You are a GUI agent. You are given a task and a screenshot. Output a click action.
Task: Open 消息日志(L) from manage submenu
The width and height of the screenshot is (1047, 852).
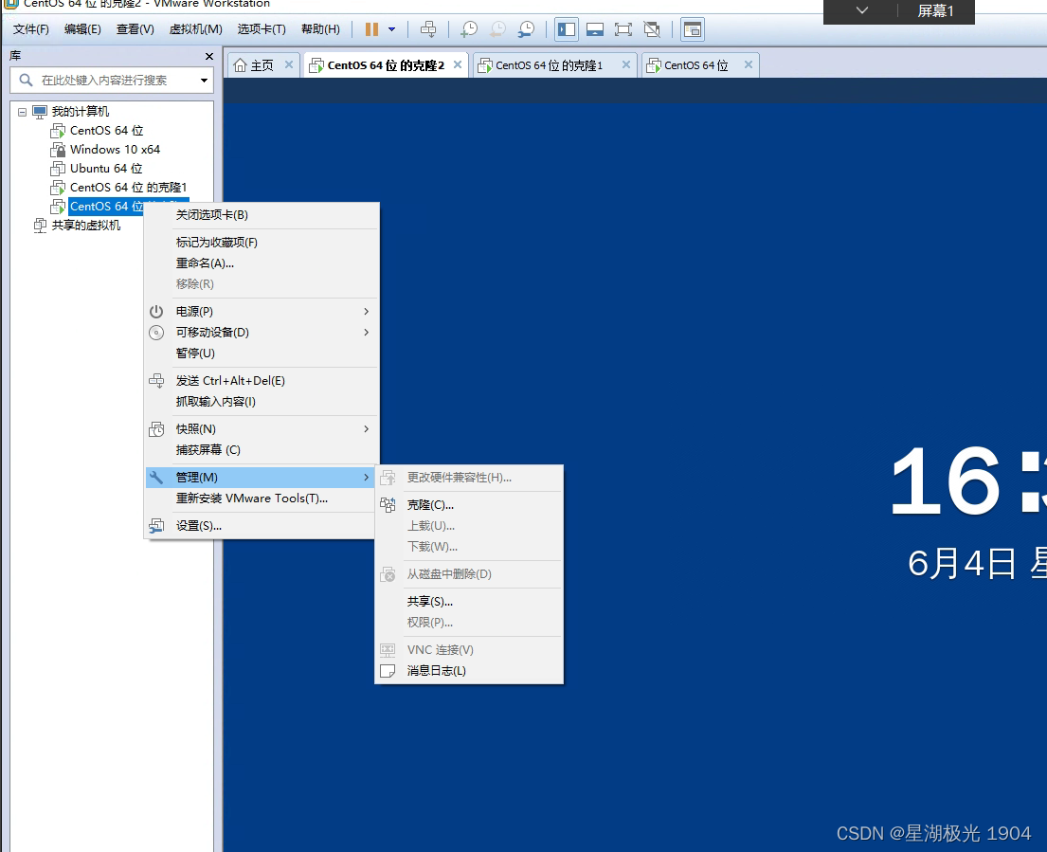469,670
